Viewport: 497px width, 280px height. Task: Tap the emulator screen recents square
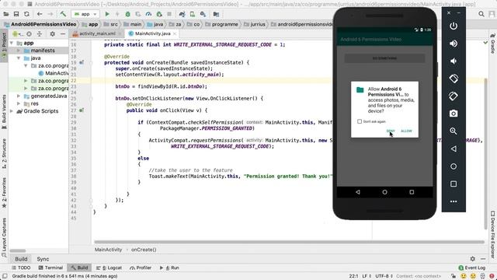[412, 192]
